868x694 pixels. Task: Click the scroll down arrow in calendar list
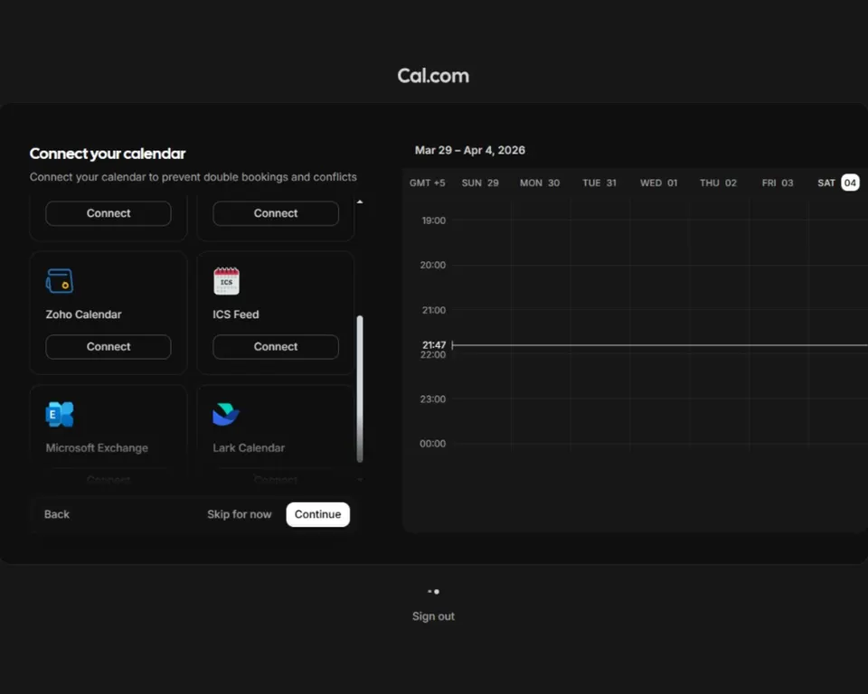coord(360,480)
